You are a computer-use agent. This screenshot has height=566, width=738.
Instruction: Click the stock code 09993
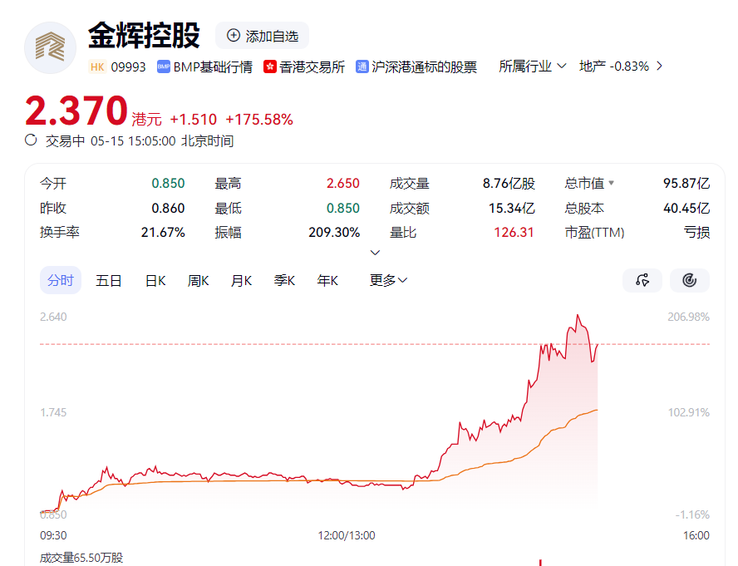[129, 66]
